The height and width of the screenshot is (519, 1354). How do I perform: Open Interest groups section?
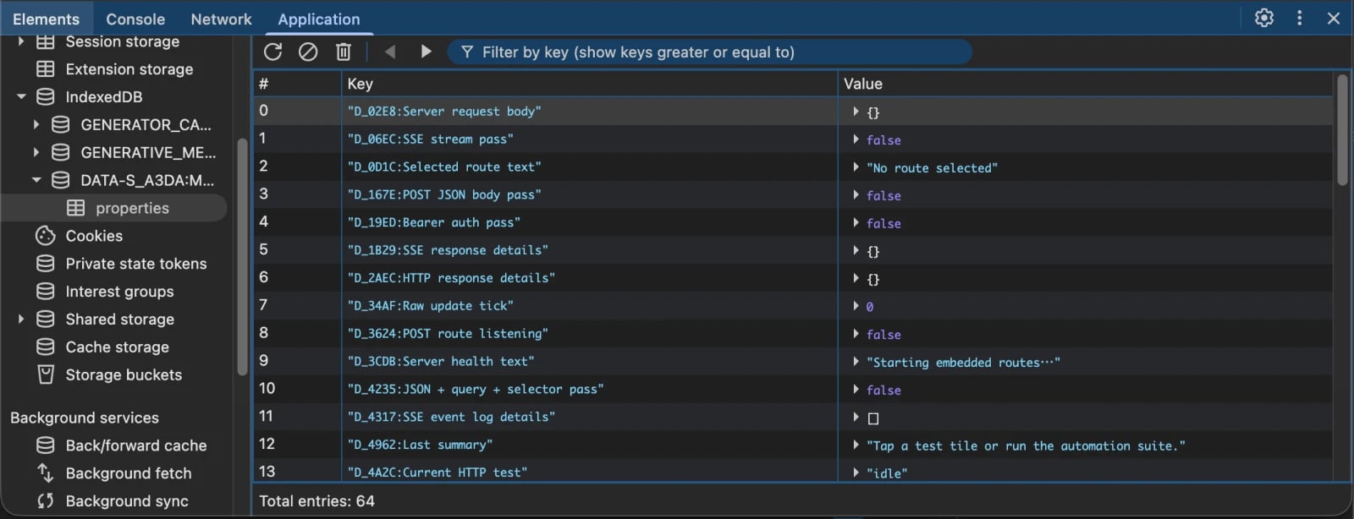coord(120,292)
